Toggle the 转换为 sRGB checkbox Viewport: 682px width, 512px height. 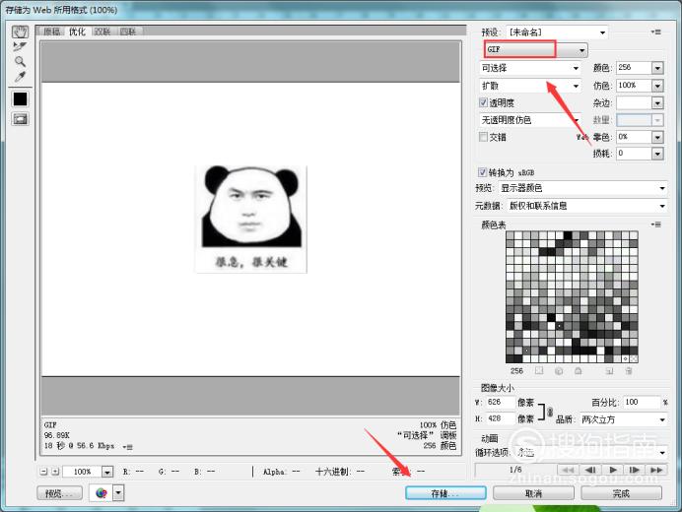[x=482, y=172]
